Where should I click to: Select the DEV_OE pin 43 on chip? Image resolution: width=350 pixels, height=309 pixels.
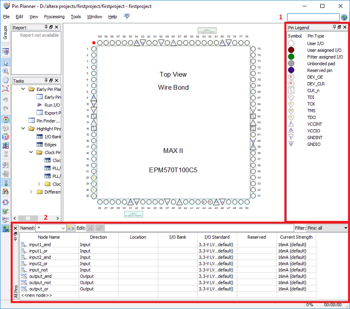coord(204,202)
